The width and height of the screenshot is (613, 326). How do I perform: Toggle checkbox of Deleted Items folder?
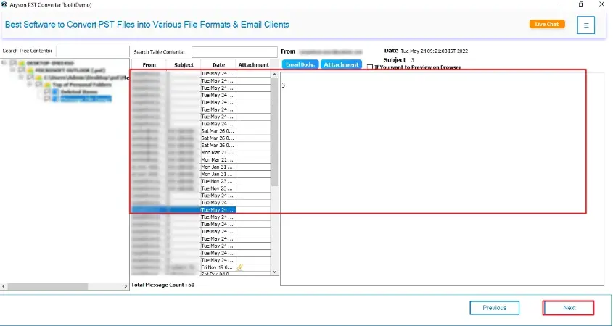(46, 92)
